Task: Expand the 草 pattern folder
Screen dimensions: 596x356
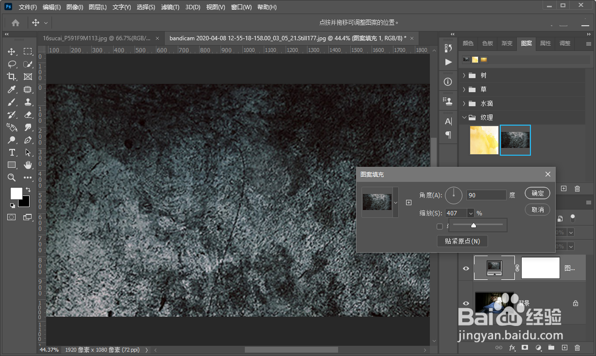Action: [x=464, y=89]
